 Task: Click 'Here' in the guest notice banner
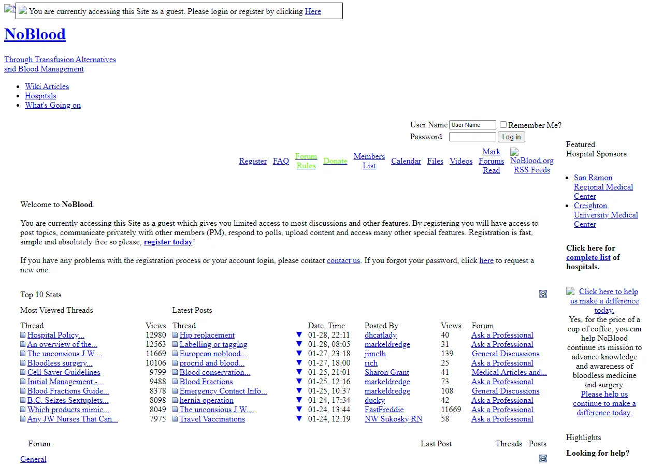[x=313, y=11]
